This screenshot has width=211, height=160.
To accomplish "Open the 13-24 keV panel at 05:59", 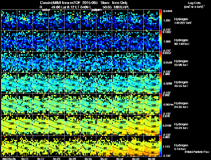I will (x=151, y=125).
